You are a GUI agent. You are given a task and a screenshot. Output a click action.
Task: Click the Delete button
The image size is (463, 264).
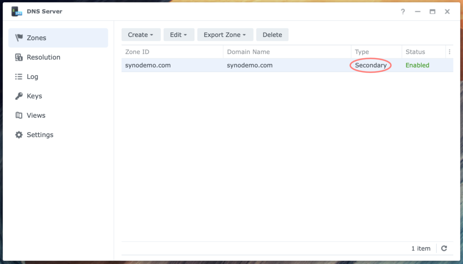pyautogui.click(x=272, y=34)
